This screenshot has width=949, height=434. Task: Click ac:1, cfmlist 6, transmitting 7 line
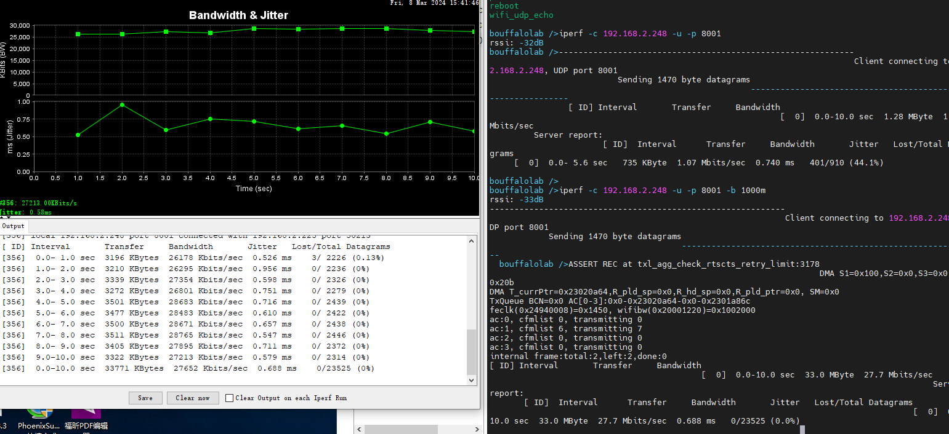coord(566,329)
